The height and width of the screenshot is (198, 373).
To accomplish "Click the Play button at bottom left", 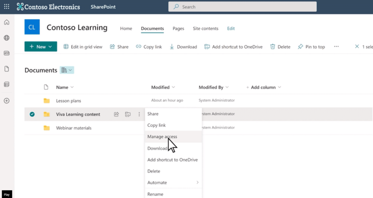I will point(7,194).
